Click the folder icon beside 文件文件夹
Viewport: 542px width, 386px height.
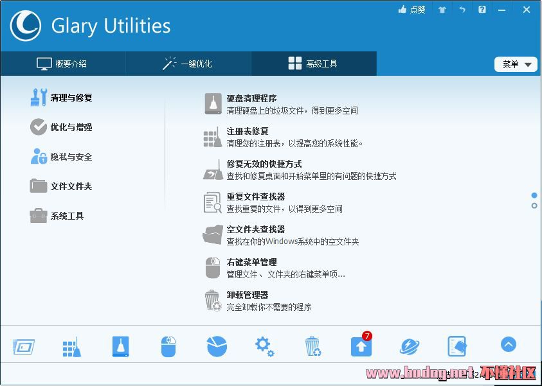pos(39,186)
